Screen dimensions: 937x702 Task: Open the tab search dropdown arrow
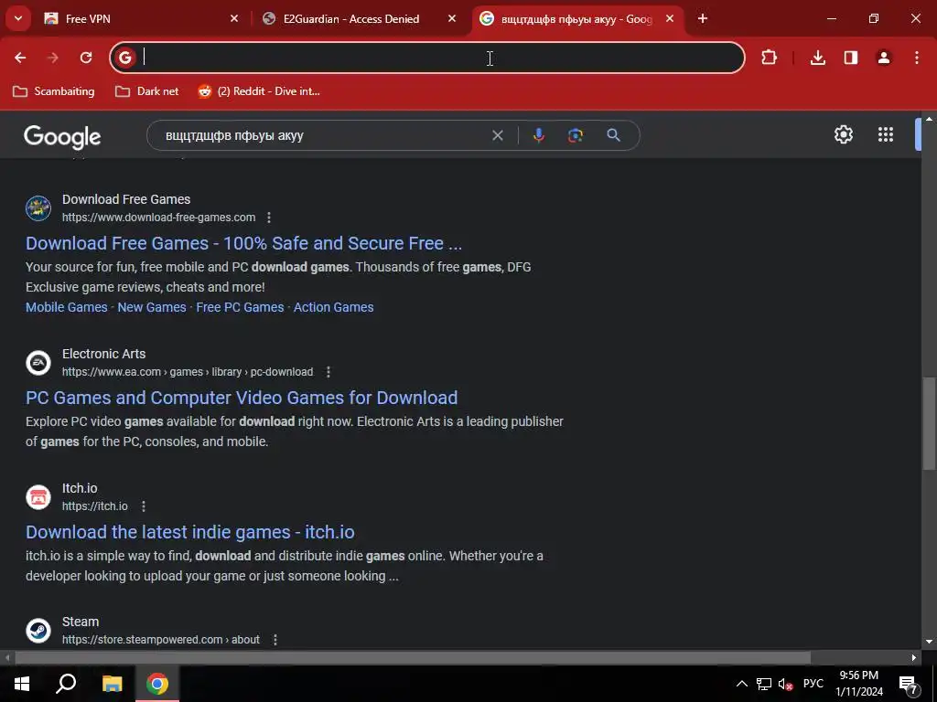18,18
